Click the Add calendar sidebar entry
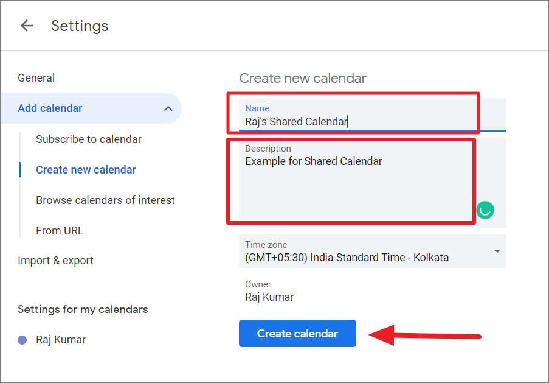This screenshot has height=383, width=549. (x=50, y=108)
